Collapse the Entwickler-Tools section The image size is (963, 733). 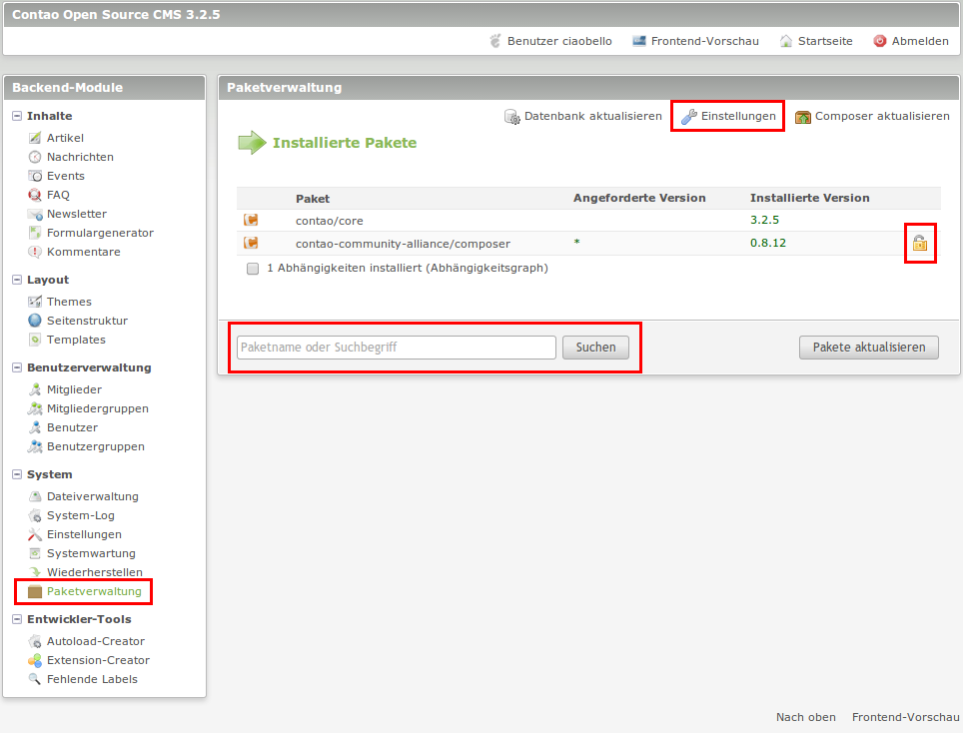(x=17, y=619)
